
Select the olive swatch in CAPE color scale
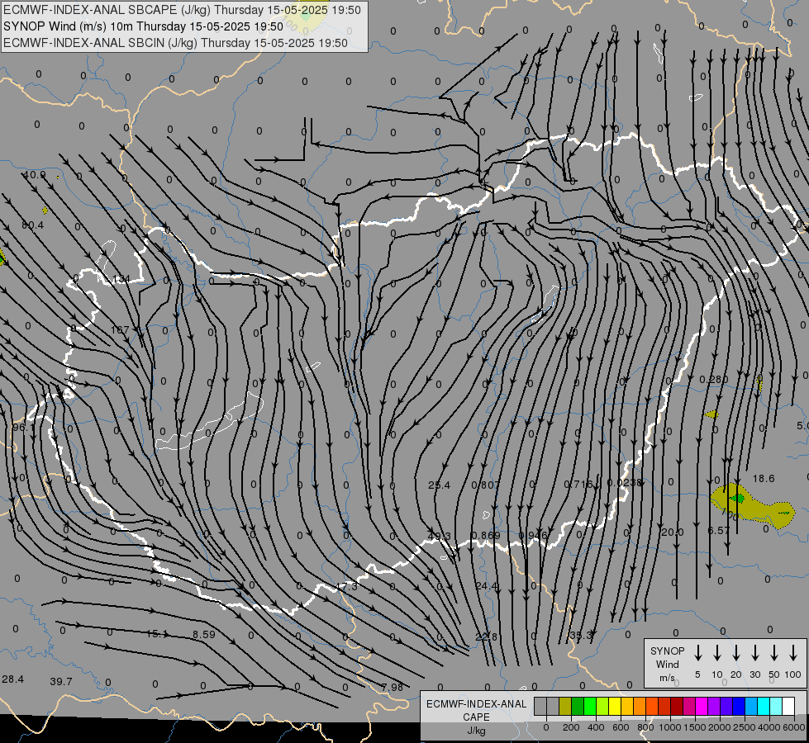point(565,707)
